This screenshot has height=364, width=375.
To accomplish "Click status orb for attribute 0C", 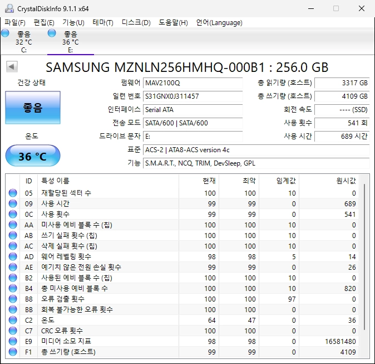I will (13, 214).
